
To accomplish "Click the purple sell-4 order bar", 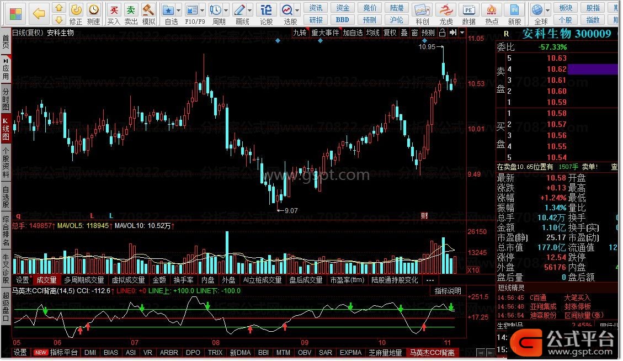I will click(593, 69).
